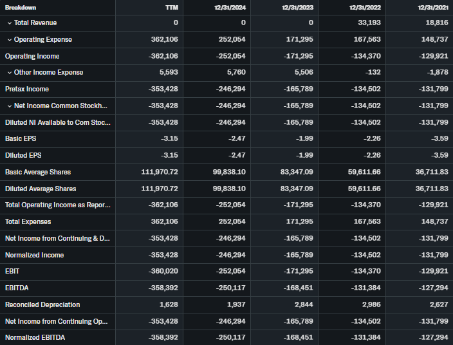Choose the 12/31/2022 column header

365,7
